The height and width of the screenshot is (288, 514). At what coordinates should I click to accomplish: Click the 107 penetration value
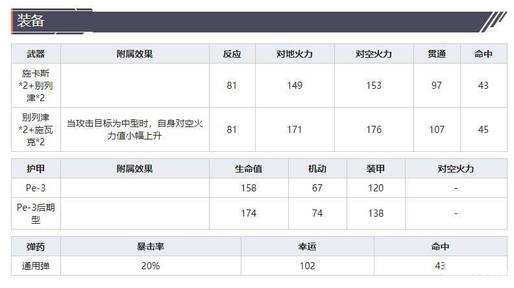coord(437,129)
